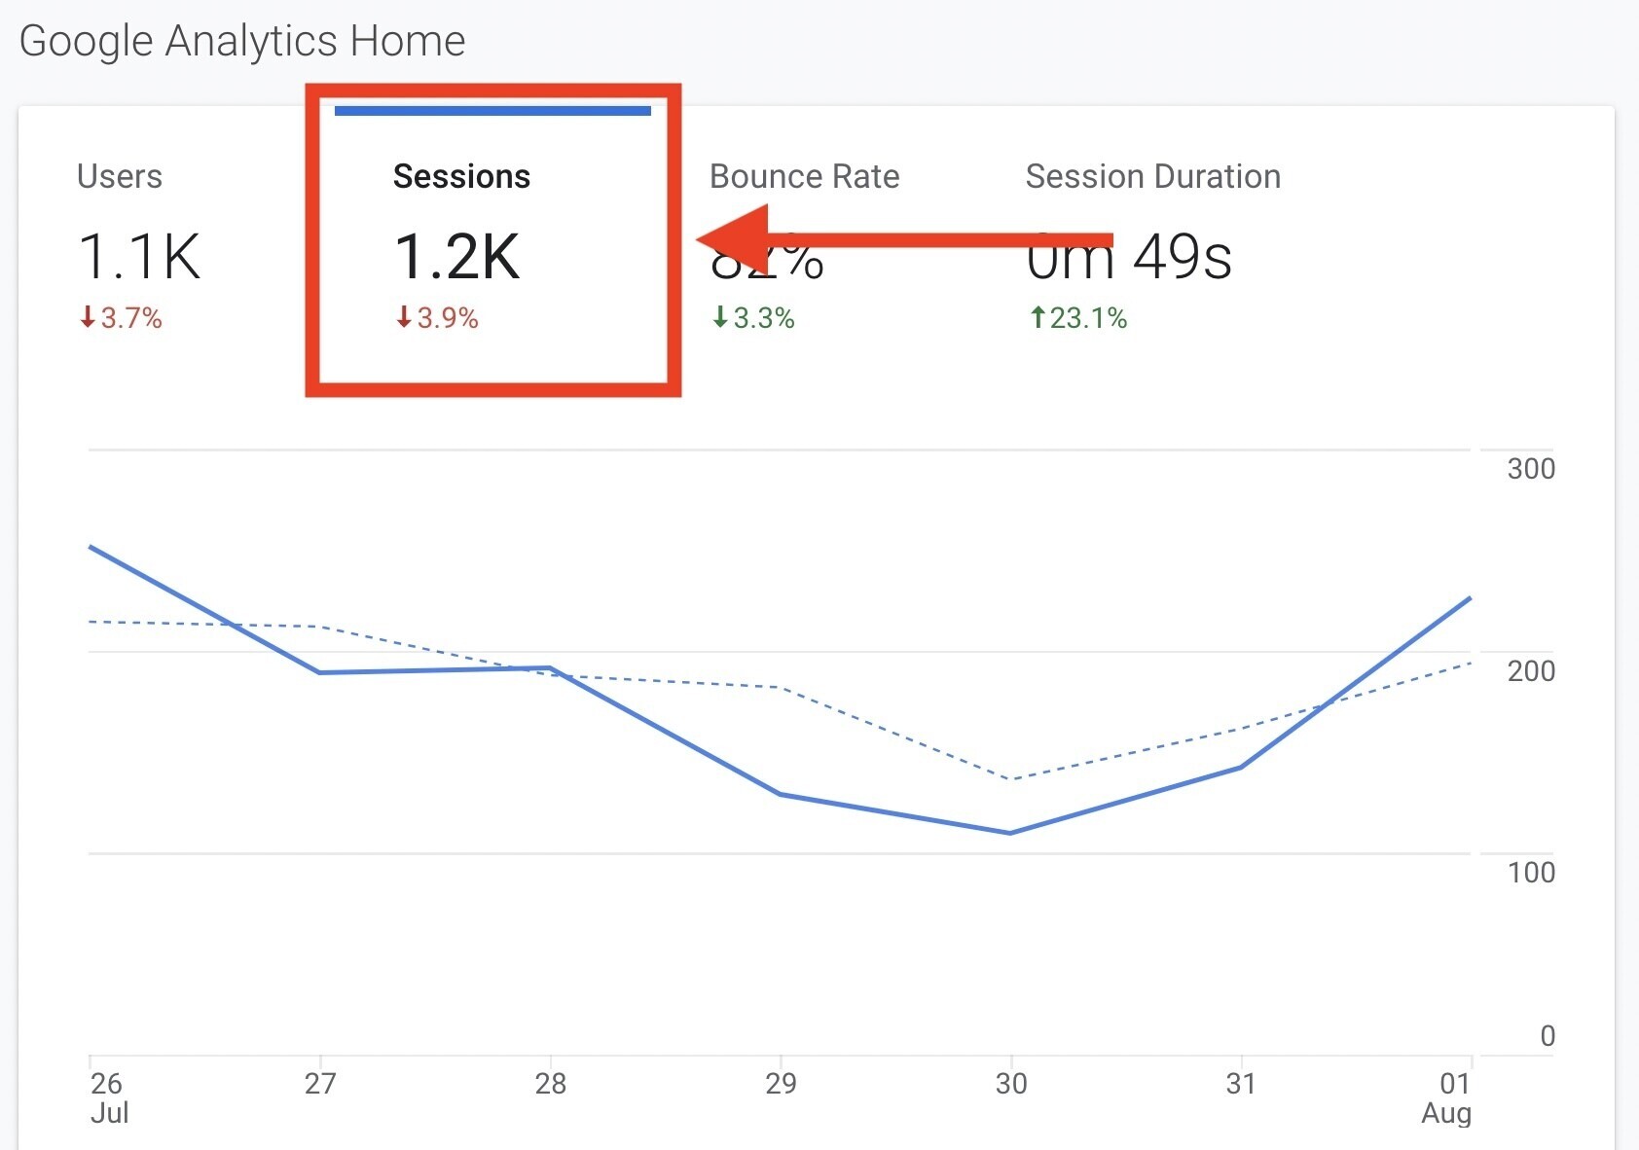The image size is (1639, 1150).
Task: Select the Bounce Rate metric card
Action: pos(805,176)
